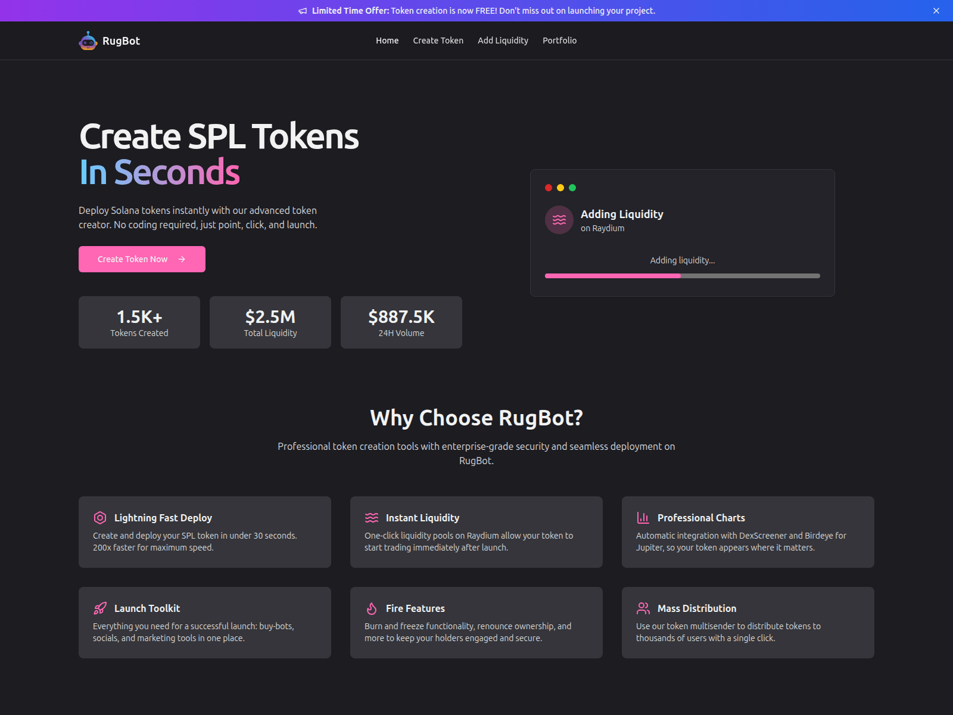Select the 1.5K+ Tokens Created stat card
Viewport: 953px width, 715px height.
tap(139, 322)
